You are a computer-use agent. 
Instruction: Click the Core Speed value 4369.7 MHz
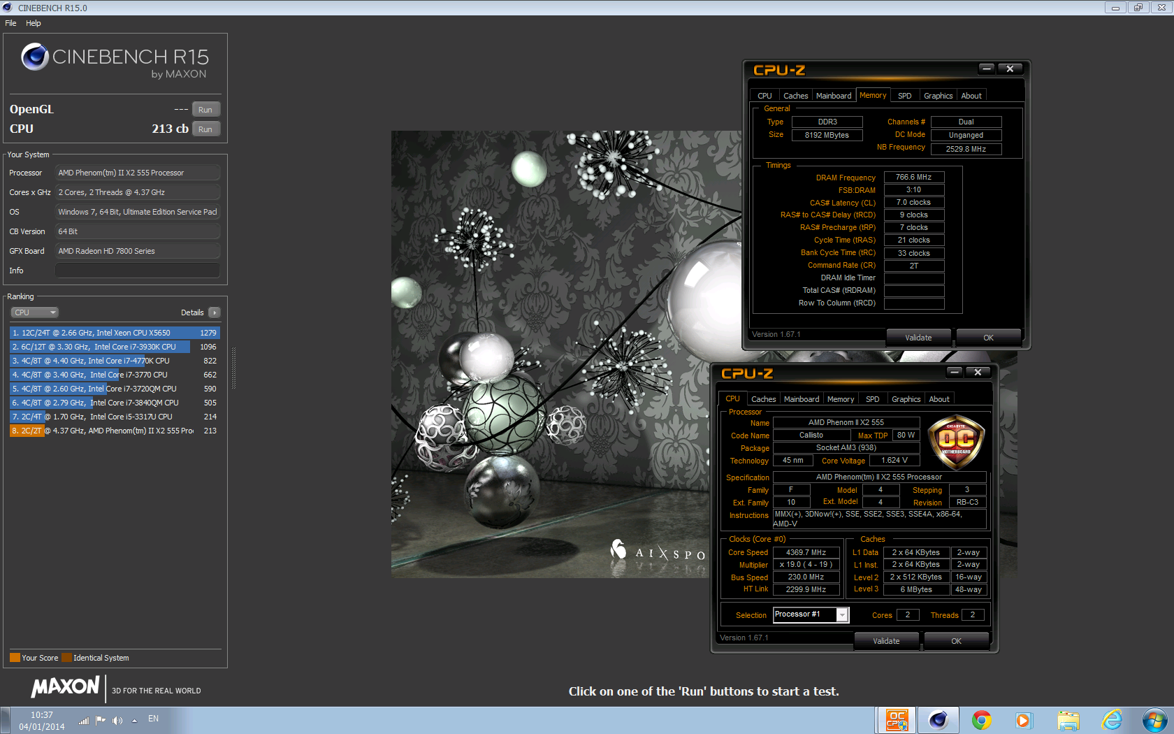point(806,552)
